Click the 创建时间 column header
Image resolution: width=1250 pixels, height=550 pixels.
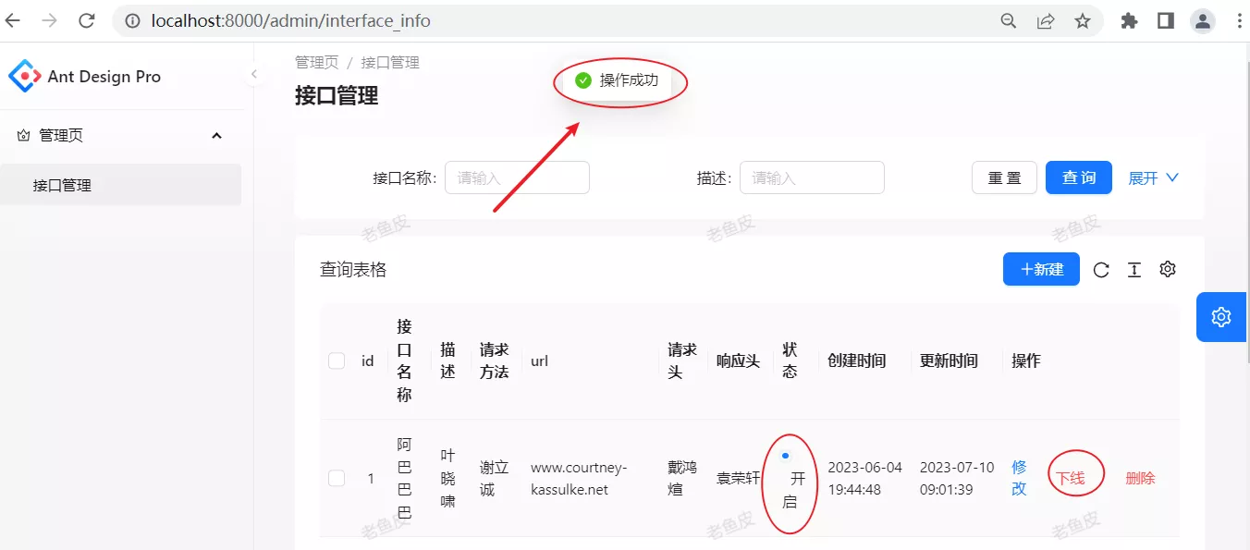click(x=856, y=361)
